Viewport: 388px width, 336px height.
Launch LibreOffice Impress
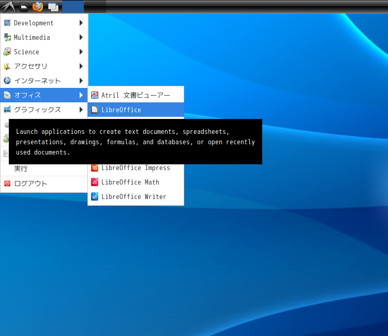136,168
